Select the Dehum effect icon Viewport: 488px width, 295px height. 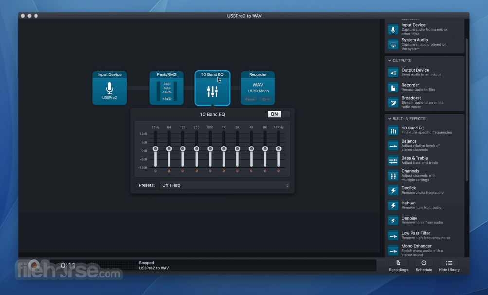pos(393,205)
